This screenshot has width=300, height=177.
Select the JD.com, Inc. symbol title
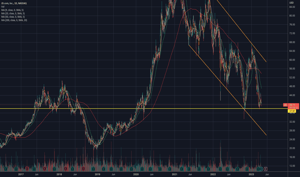tap(14, 3)
